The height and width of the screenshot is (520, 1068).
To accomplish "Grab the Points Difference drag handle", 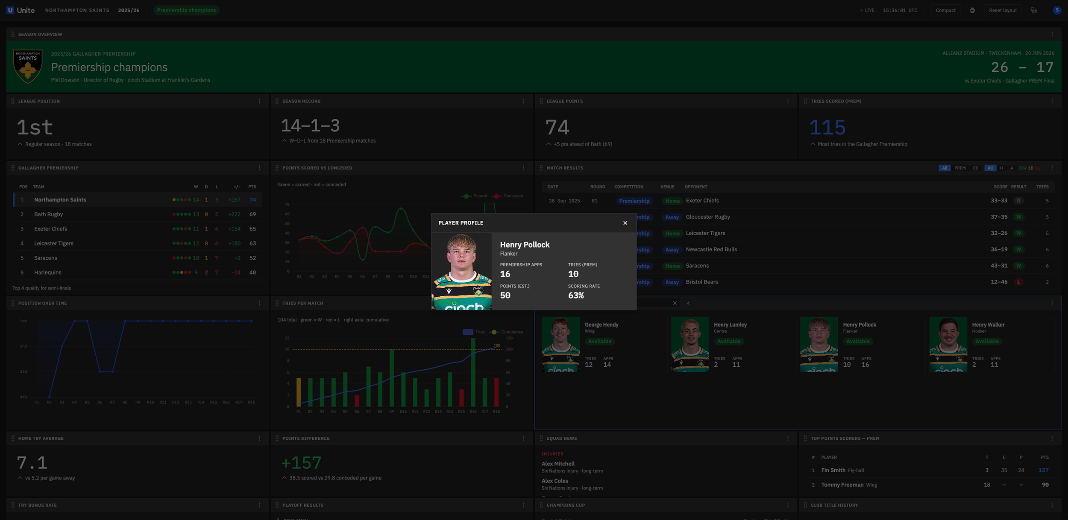I will [277, 438].
